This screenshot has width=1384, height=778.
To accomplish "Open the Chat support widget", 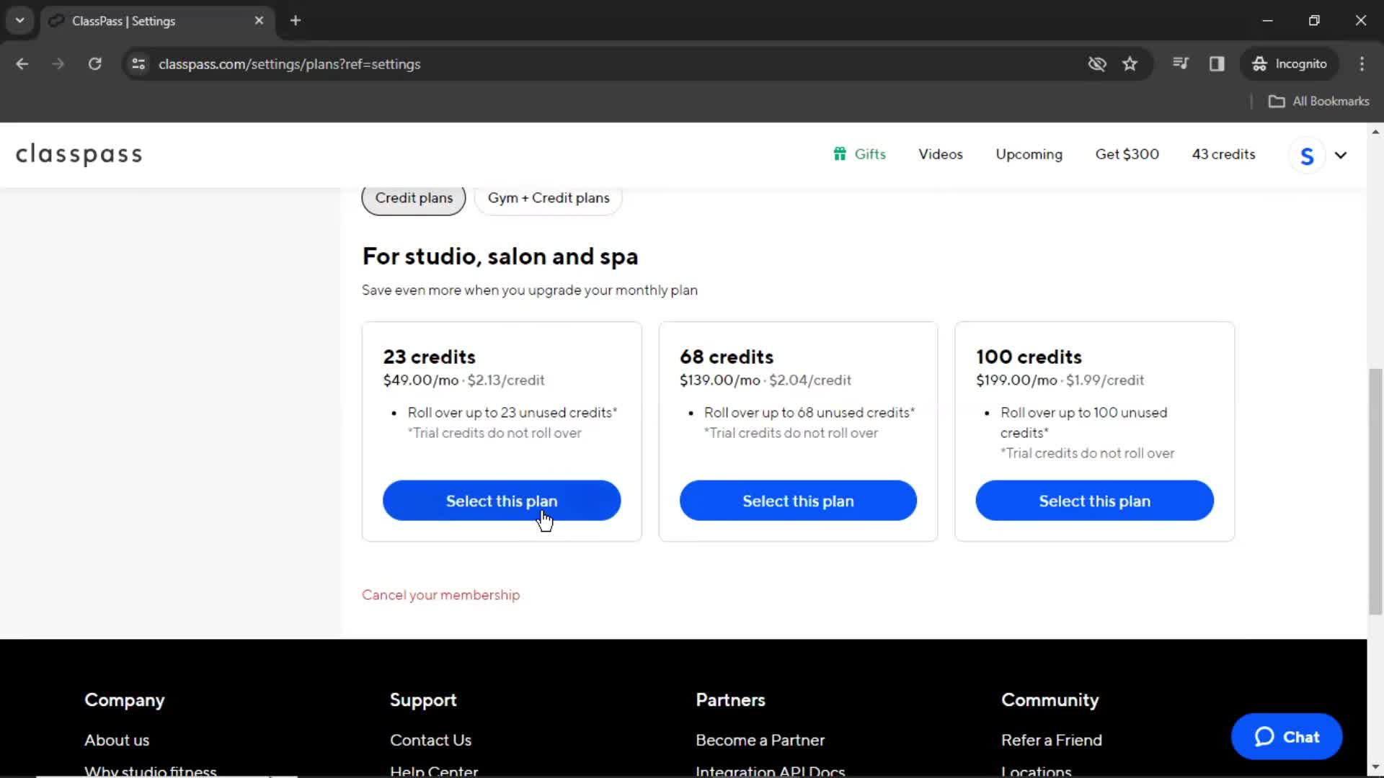I will [x=1287, y=737].
